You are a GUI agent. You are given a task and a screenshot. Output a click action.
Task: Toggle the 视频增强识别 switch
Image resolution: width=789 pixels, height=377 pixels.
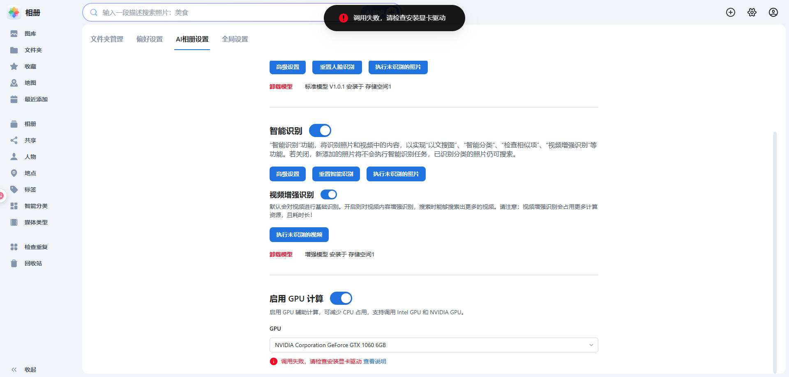click(x=329, y=194)
